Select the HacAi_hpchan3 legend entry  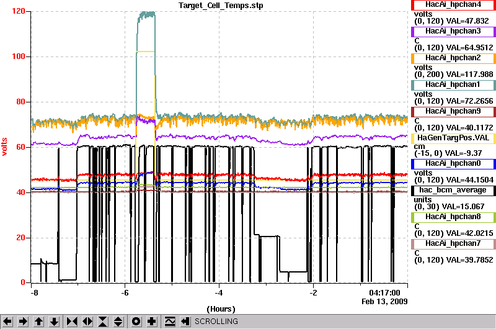point(453,32)
